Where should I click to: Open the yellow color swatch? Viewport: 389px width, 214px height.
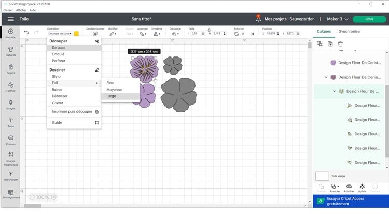[x=76, y=34]
